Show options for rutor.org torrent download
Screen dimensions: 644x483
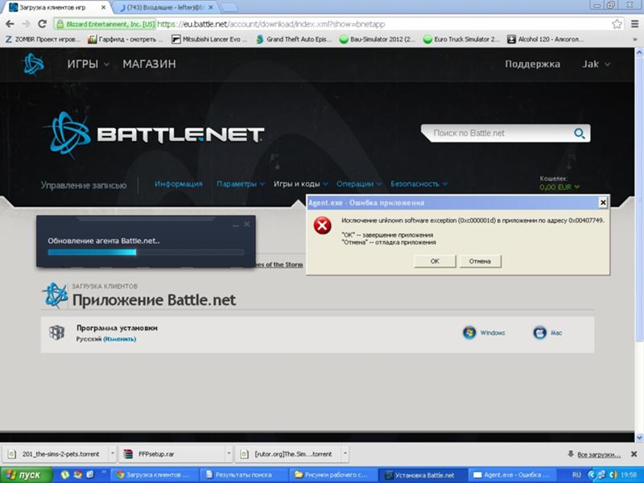[345, 454]
